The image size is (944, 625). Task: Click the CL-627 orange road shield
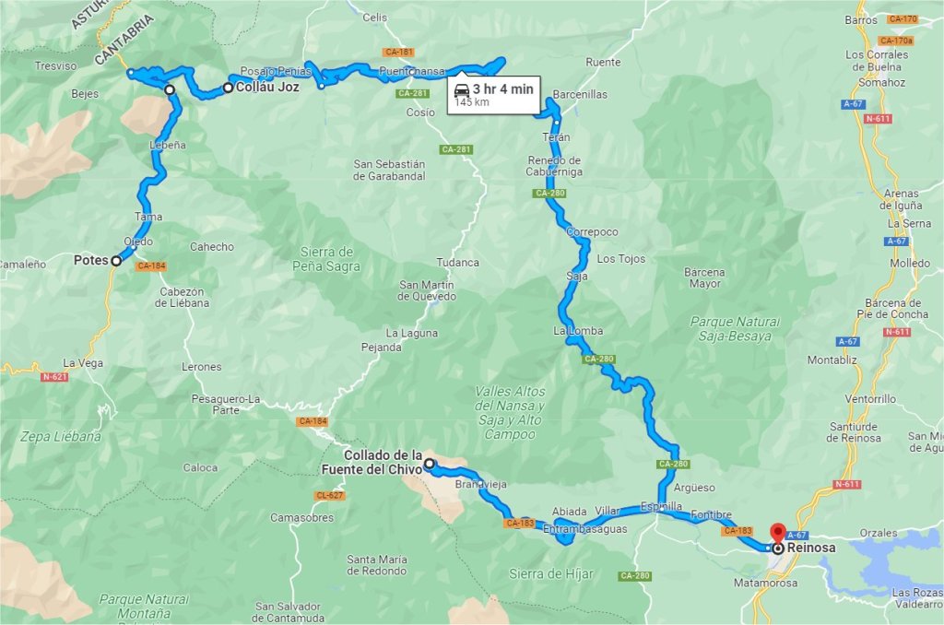pyautogui.click(x=329, y=495)
